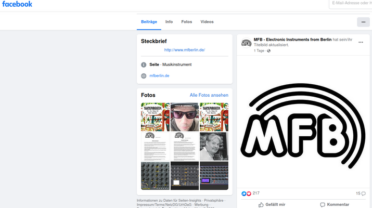Screen dimensions: 372x208
Task: Open the large MFB logo image
Action: (303, 122)
